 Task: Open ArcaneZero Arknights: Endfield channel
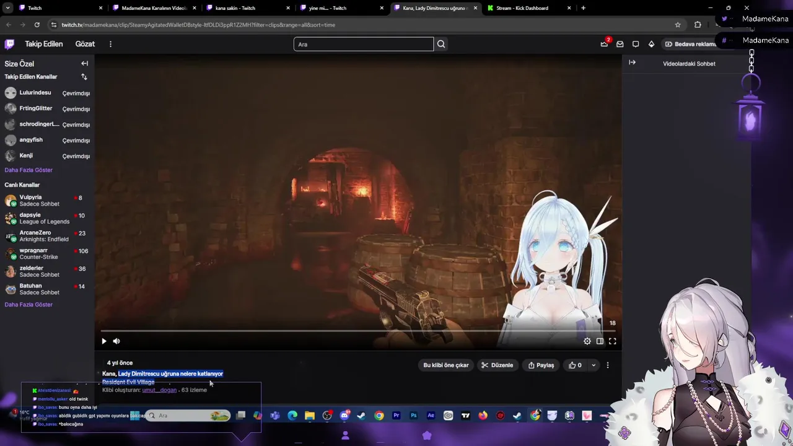(47, 236)
